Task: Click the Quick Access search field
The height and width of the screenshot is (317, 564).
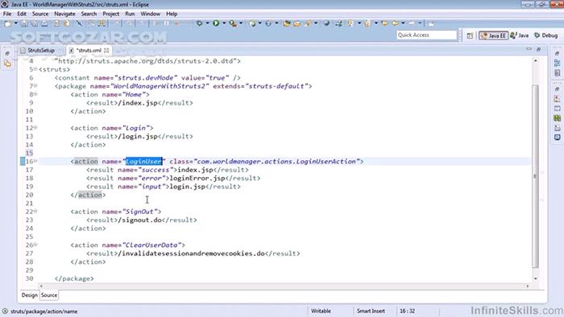Action: (426, 35)
